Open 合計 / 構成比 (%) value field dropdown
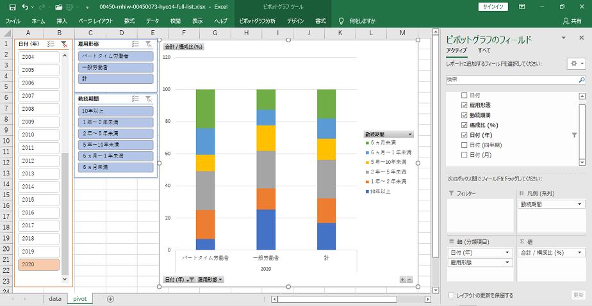This screenshot has height=306, width=592. (580, 253)
